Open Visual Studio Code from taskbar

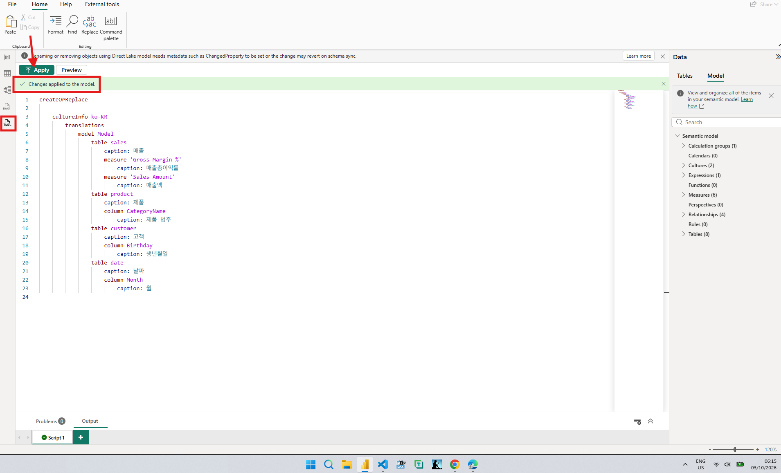pyautogui.click(x=383, y=464)
